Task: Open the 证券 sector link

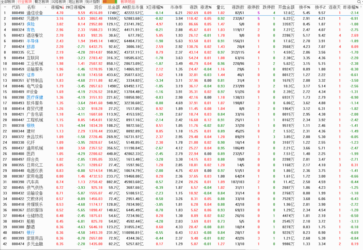Action: tap(31, 75)
